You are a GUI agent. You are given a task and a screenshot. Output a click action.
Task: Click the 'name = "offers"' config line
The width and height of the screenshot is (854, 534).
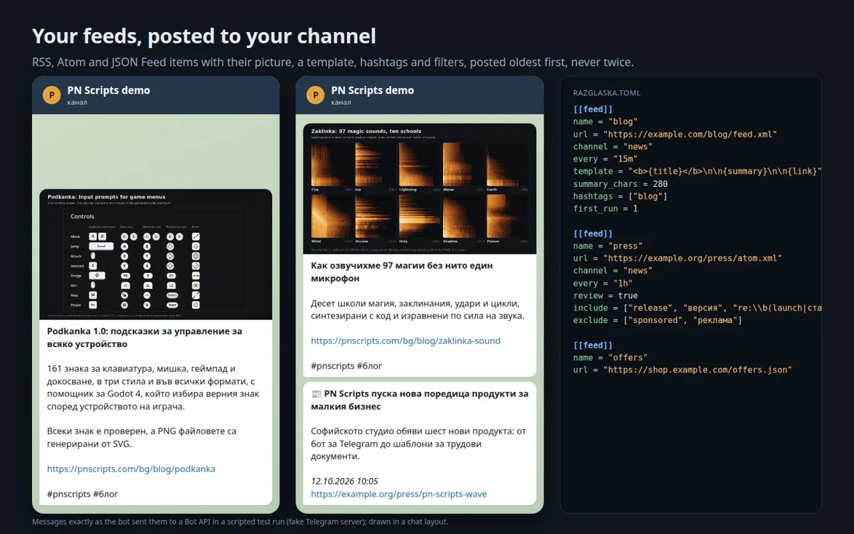coord(610,358)
